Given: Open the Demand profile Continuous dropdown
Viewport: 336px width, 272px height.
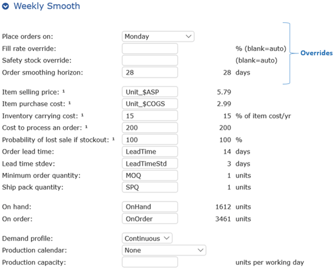Looking at the screenshot, I should point(147,238).
